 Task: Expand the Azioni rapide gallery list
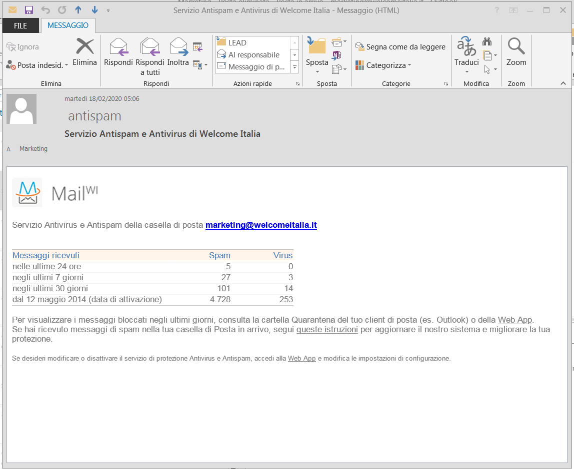click(294, 67)
